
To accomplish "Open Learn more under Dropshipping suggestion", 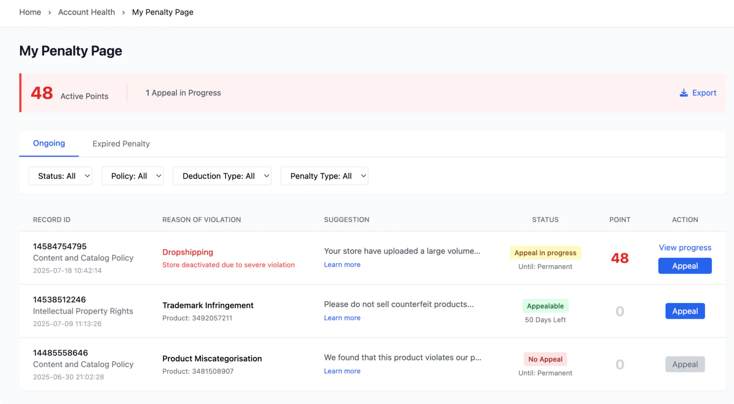I will tap(342, 265).
